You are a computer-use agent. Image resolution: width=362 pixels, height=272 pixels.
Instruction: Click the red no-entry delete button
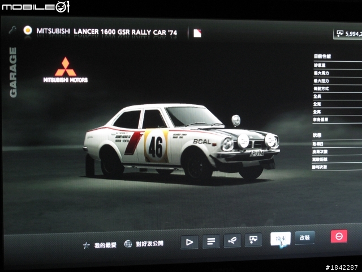click(339, 236)
